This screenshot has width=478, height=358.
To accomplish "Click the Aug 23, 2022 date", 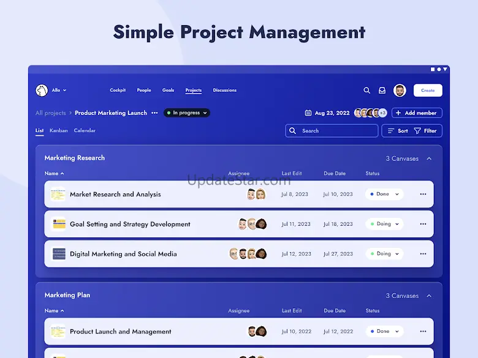I will [332, 113].
